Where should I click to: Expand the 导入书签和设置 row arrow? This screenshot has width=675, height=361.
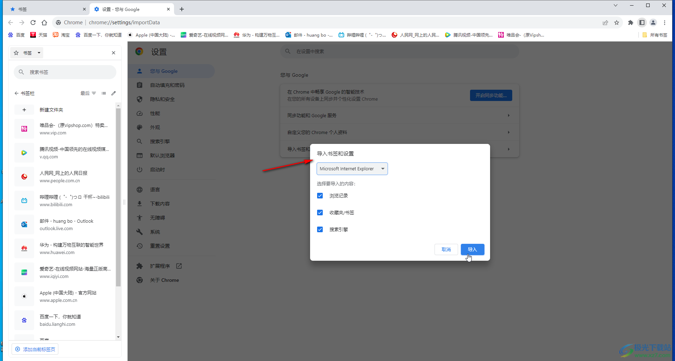509,149
